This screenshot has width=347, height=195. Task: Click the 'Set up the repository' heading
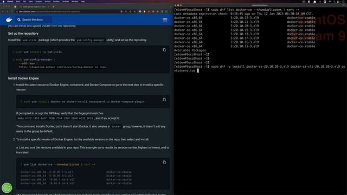[x=23, y=34]
